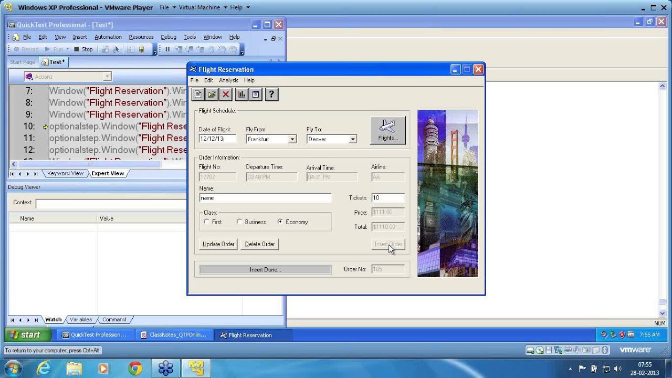The image size is (672, 378).
Task: Click the script editor horizontal scrollbar
Action: [89, 164]
